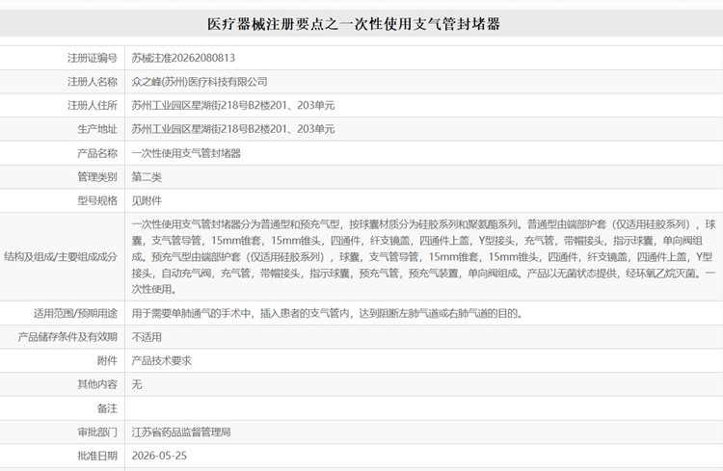Select the intended use text 用于需要单肺通气的手术中
723x471 pixels.
pos(191,313)
